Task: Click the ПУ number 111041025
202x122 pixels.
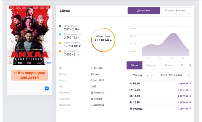Action: 97,68
